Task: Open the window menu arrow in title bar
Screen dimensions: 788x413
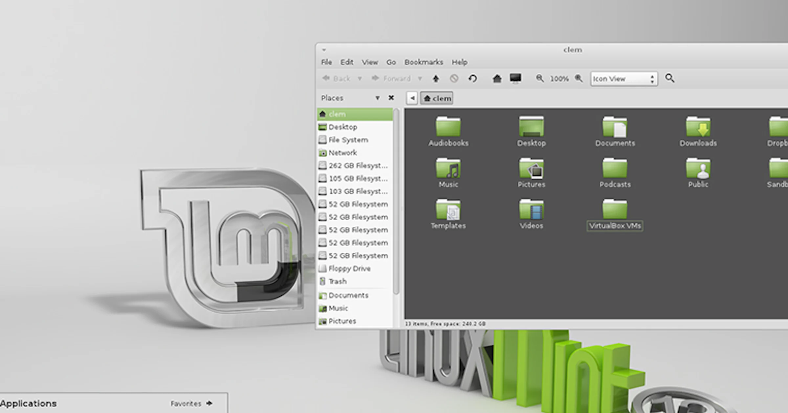Action: (x=324, y=50)
